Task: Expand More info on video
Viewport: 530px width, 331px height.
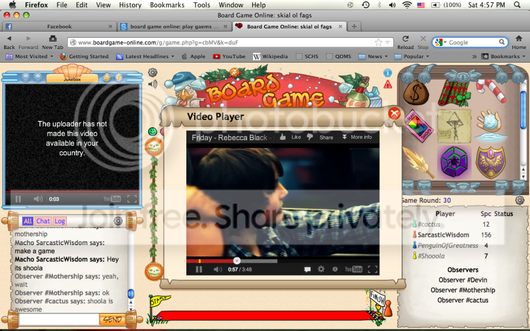Action: tap(357, 137)
